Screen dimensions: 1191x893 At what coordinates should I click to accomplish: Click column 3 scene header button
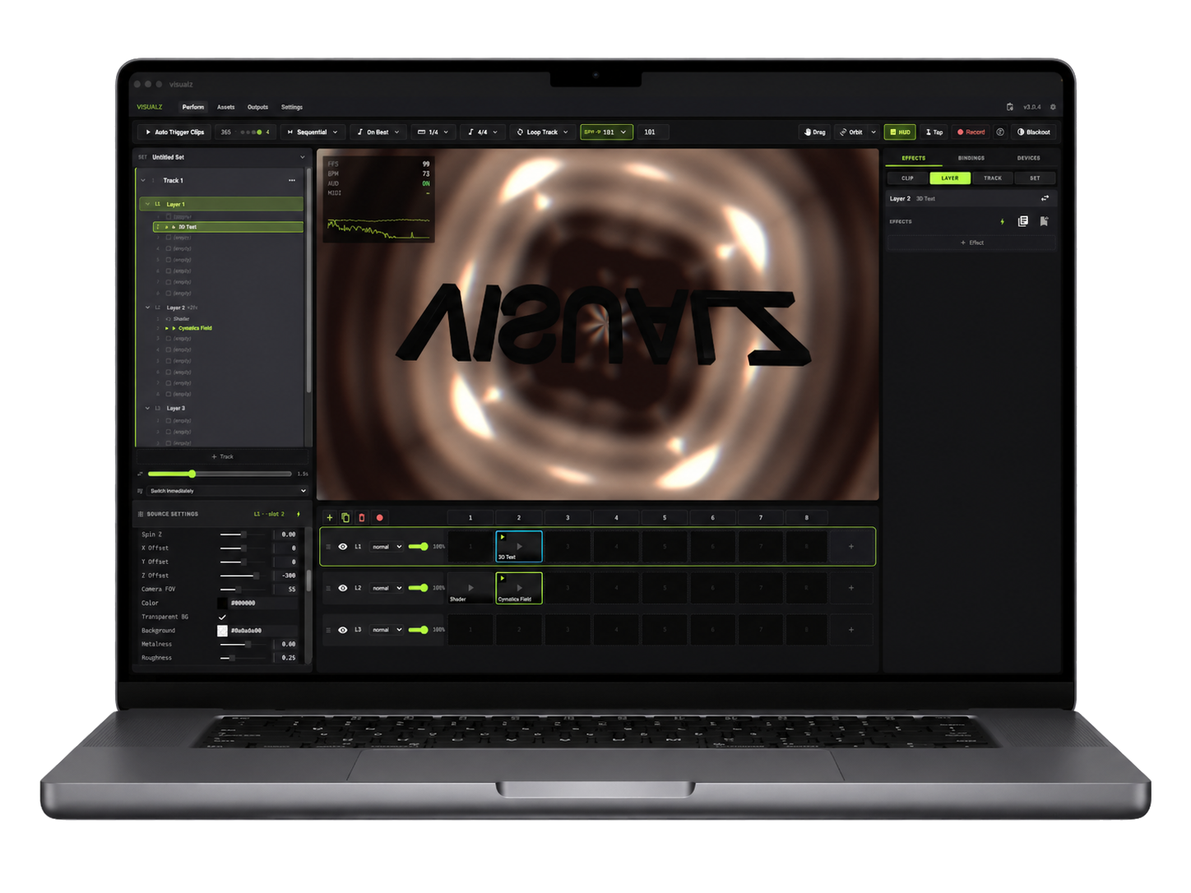(568, 518)
